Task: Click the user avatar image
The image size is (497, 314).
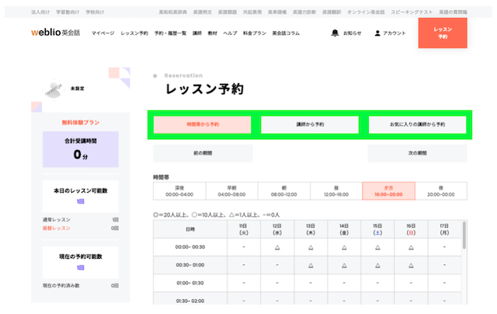Action: click(x=54, y=89)
